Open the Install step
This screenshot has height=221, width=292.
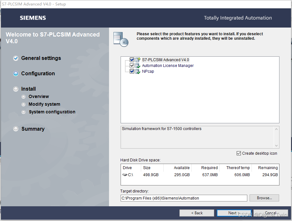29,89
